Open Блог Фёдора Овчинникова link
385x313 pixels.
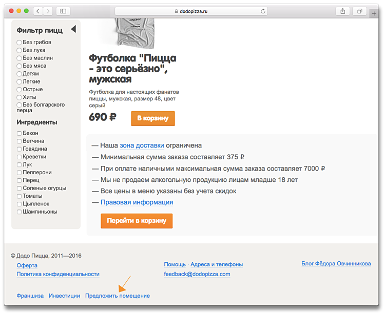pyautogui.click(x=336, y=263)
